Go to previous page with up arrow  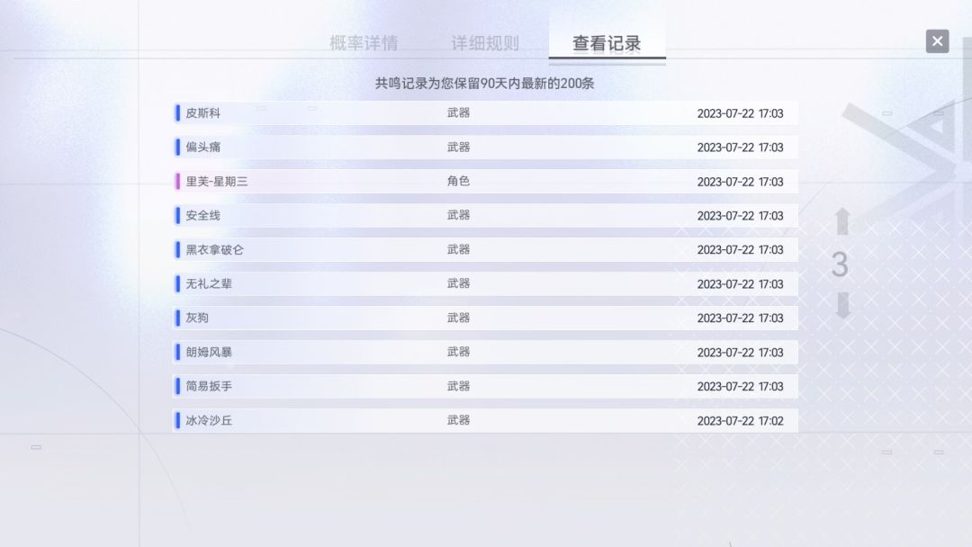[841, 221]
